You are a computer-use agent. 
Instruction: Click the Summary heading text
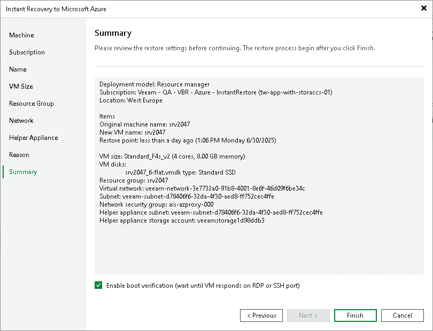(112, 33)
